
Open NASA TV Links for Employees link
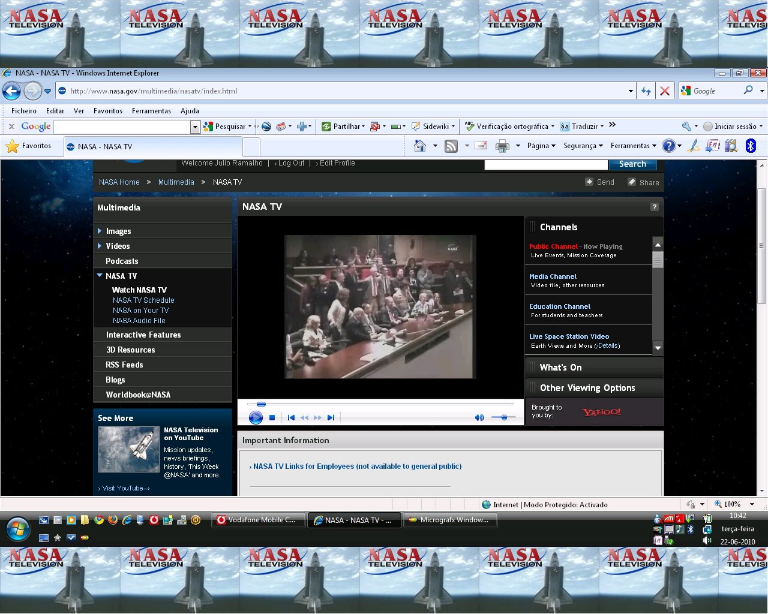click(x=357, y=466)
